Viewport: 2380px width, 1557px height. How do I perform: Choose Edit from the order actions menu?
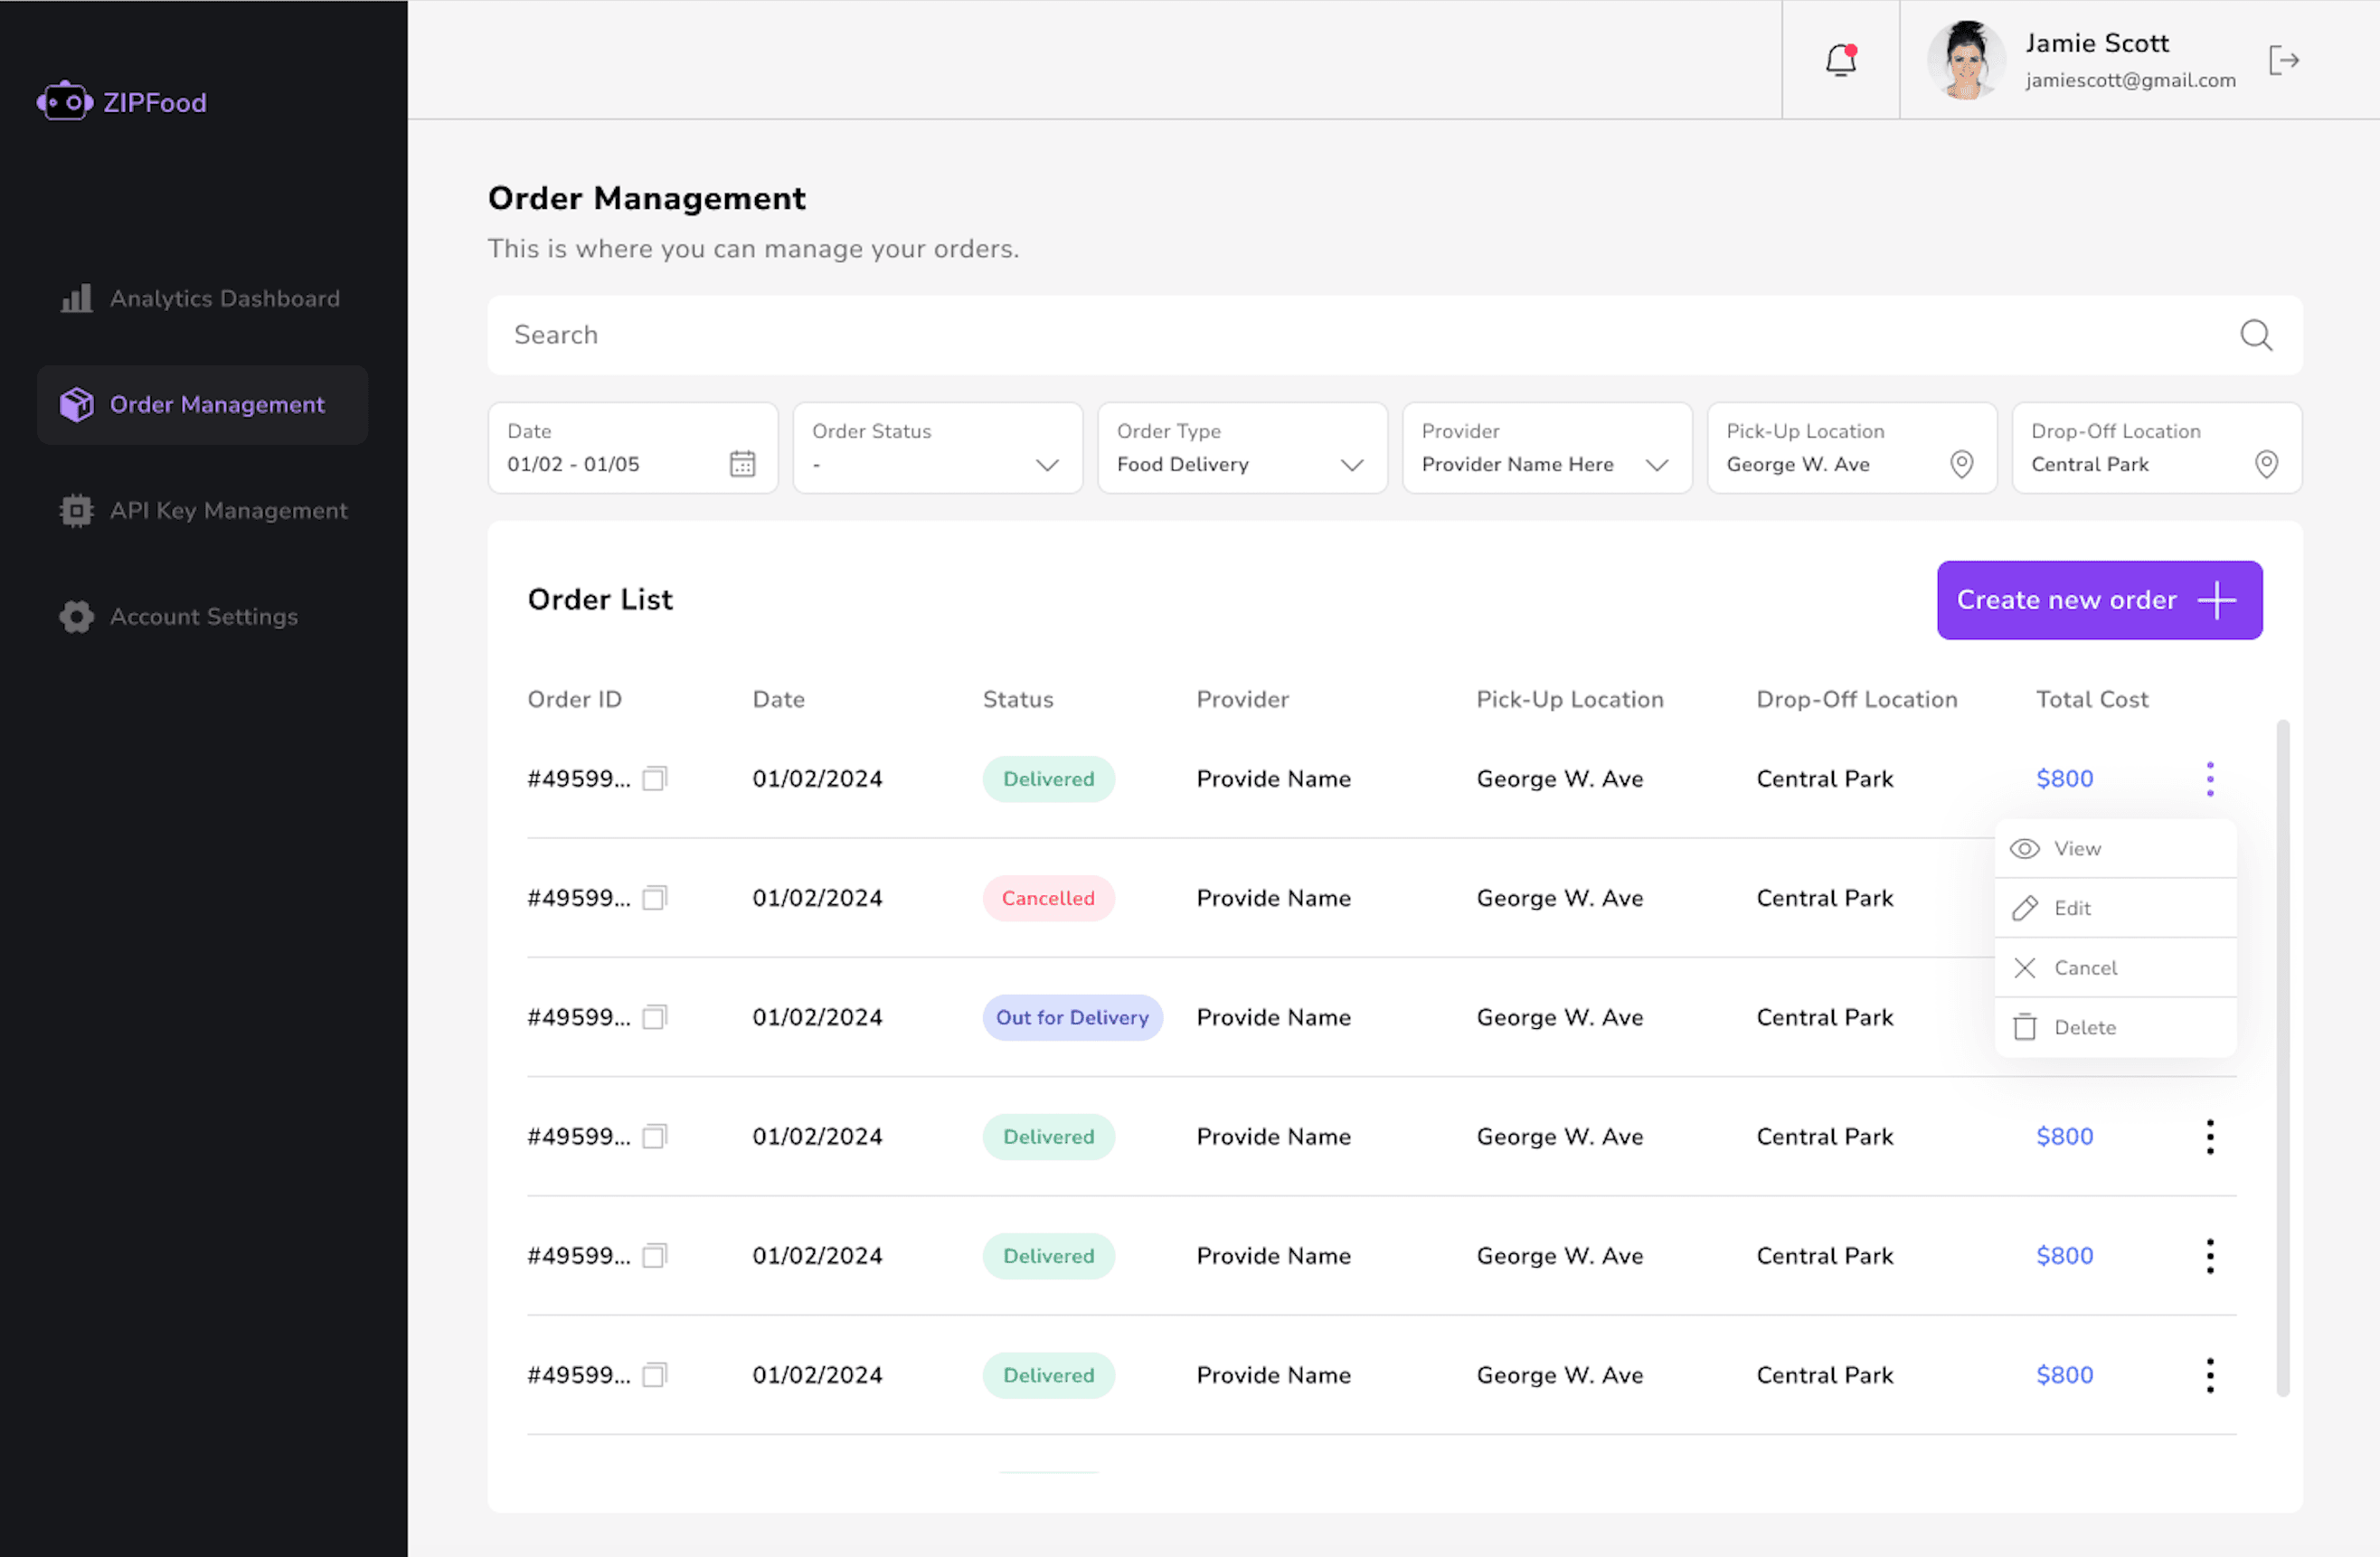(x=2072, y=907)
